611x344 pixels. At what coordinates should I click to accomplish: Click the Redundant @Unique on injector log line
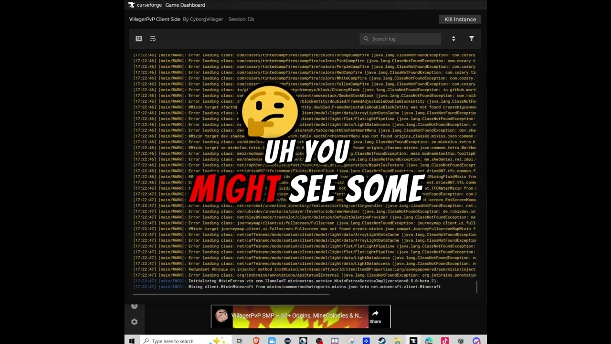coord(305,269)
